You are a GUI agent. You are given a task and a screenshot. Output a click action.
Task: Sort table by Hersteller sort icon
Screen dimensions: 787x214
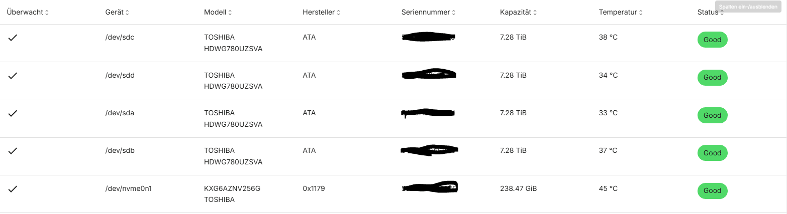339,13
